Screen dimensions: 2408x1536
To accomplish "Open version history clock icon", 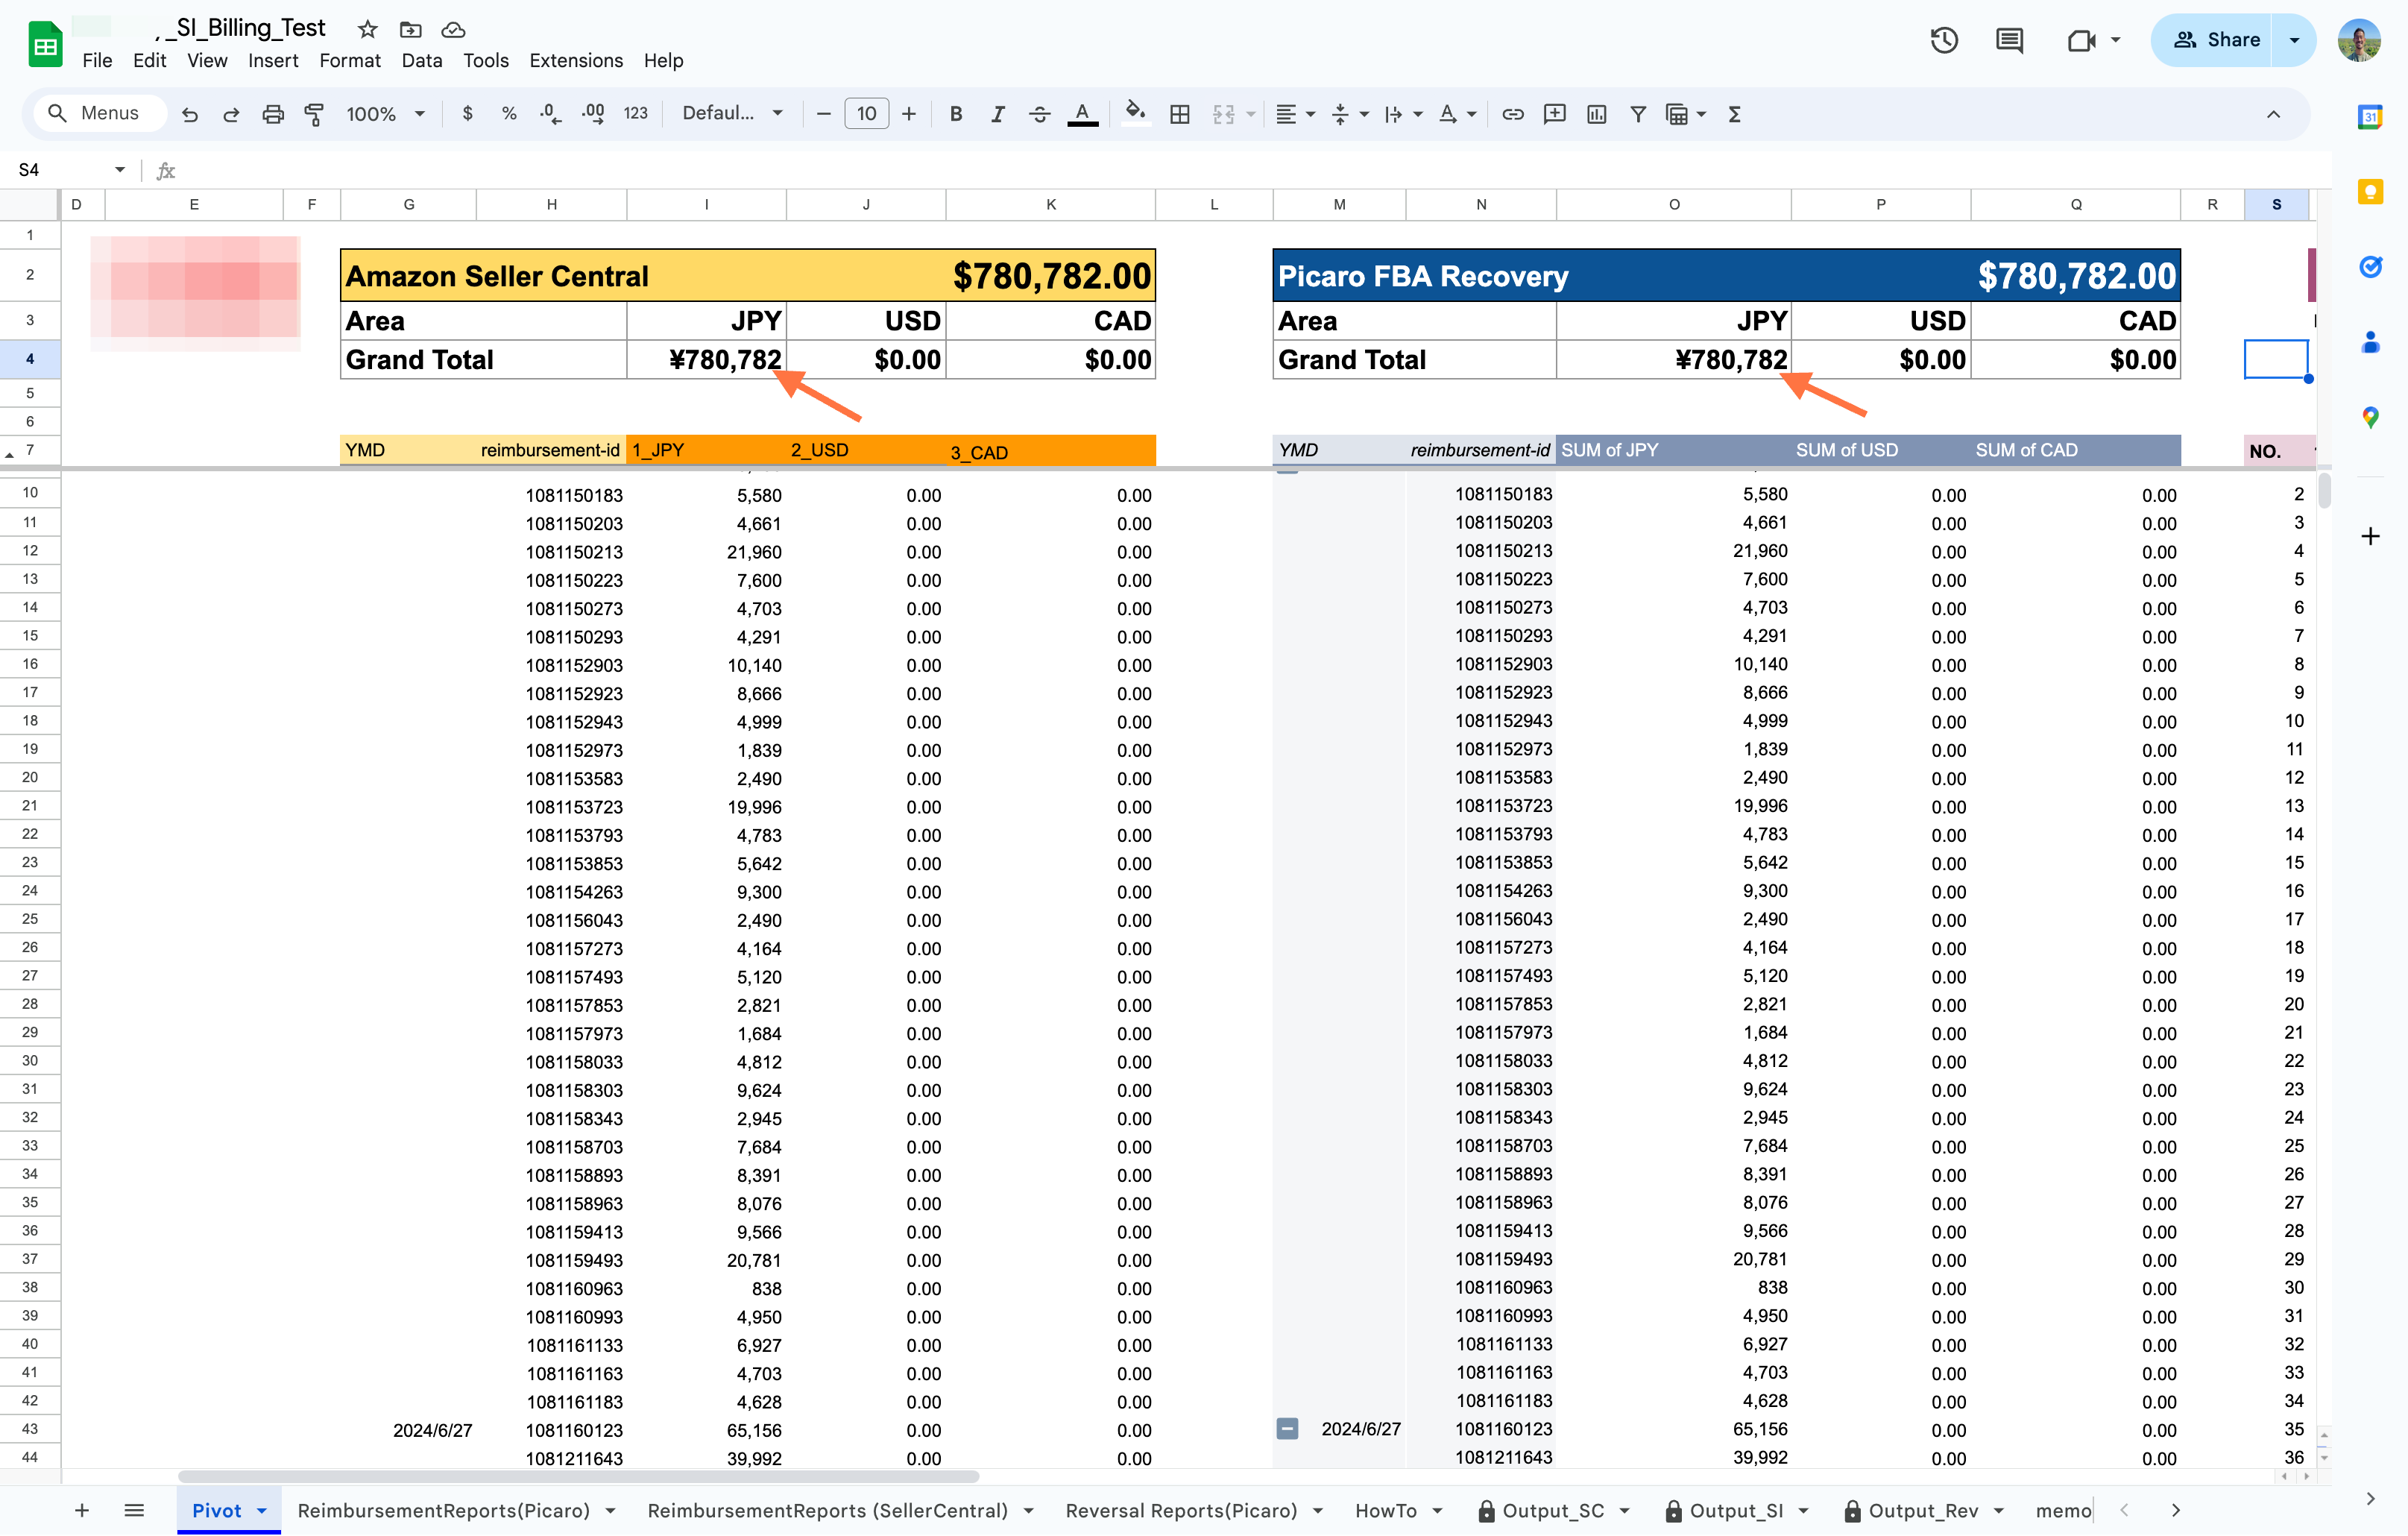I will [x=1944, y=40].
